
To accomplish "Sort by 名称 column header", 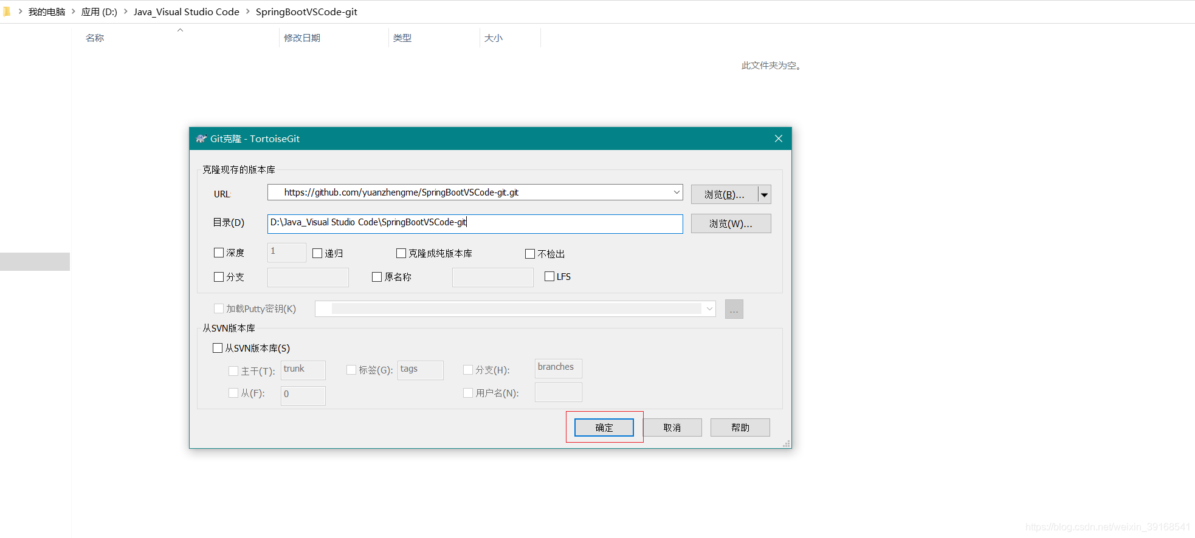I will (95, 38).
